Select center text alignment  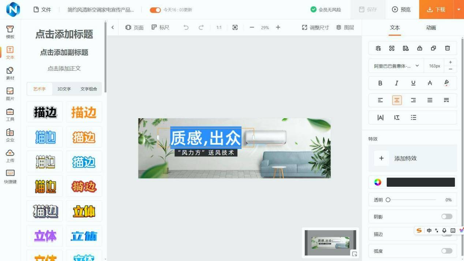click(397, 100)
